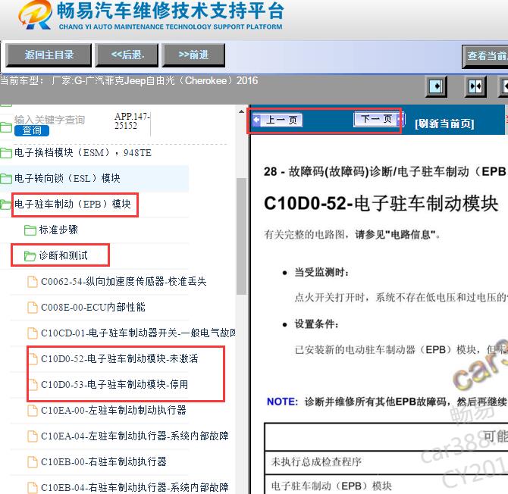Viewport: 508px width, 494px height.
Task: Go forward with the >>前进 button
Action: coord(193,55)
